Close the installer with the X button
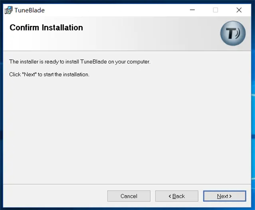This screenshot has height=210, width=255. [x=239, y=10]
